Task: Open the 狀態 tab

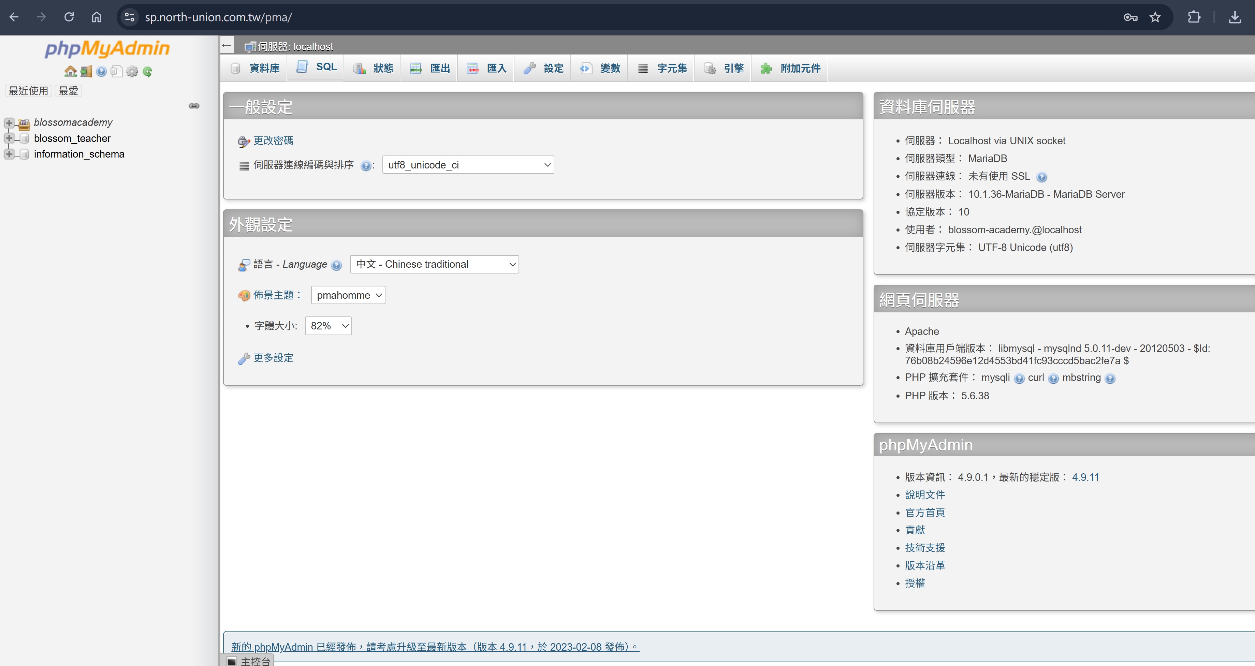Action: coord(373,68)
